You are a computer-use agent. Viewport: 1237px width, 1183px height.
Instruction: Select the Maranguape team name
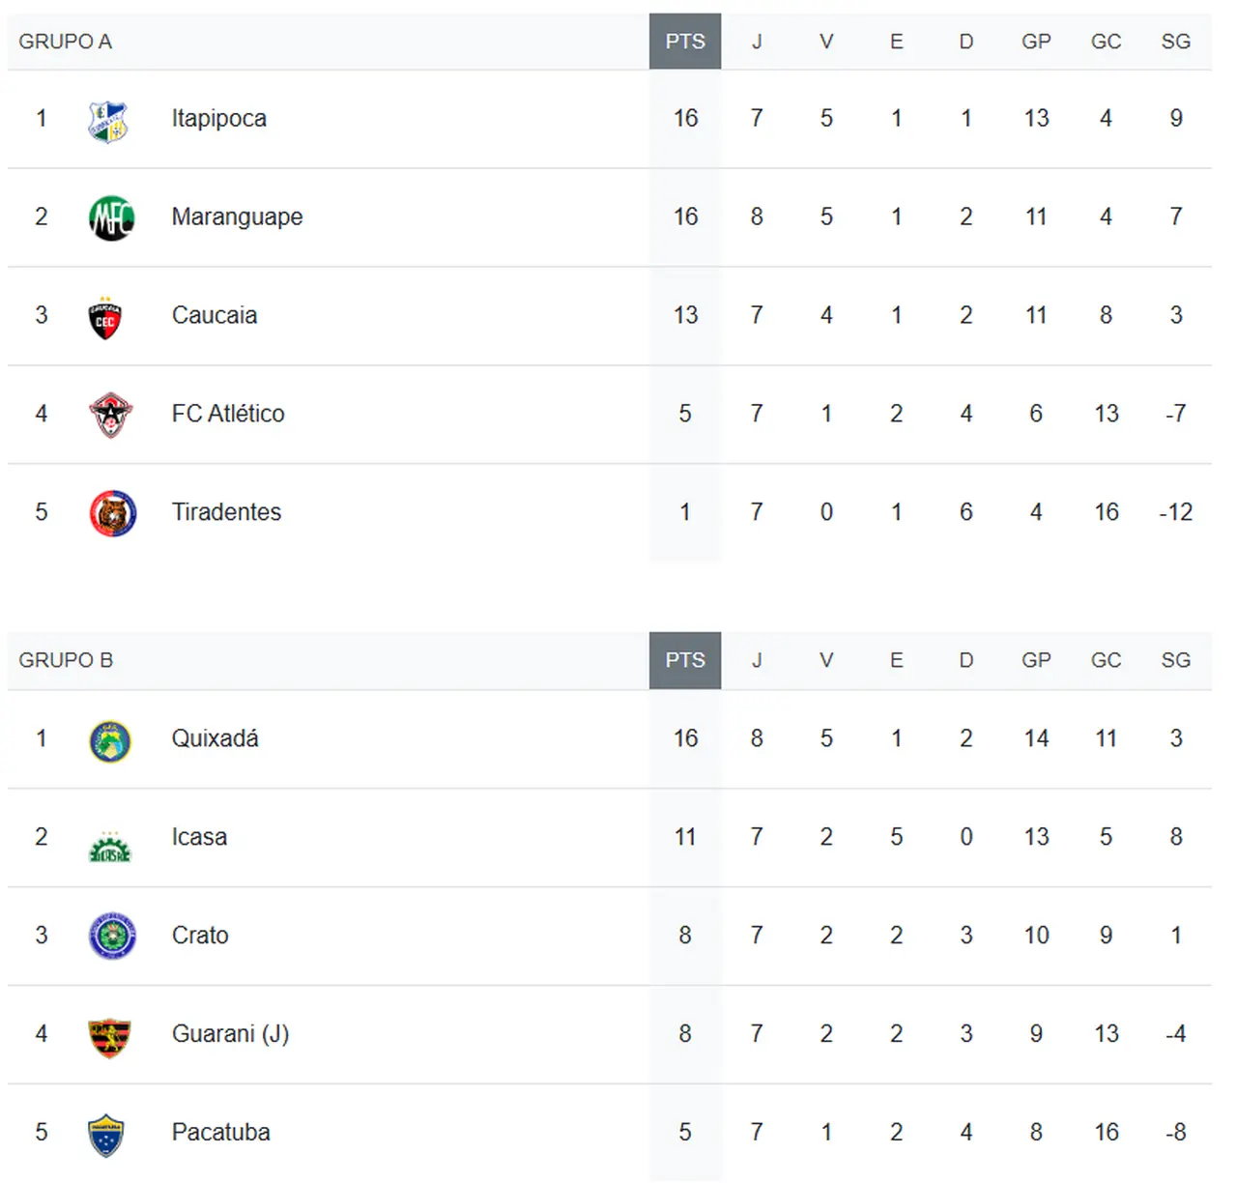(238, 217)
